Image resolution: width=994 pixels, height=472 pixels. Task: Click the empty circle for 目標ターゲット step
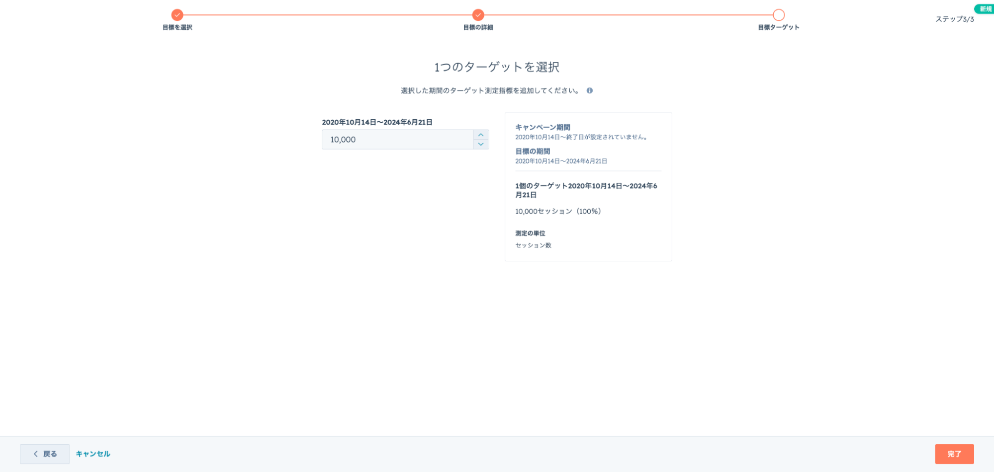tap(778, 15)
